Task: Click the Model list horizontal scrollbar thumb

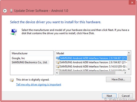Action: pyautogui.click(x=87, y=73)
